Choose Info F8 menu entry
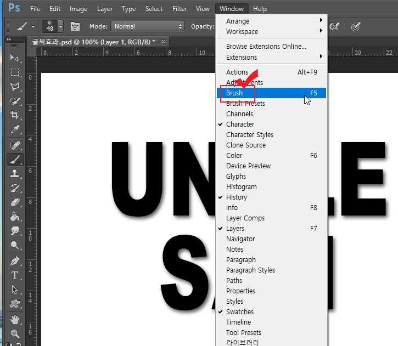Image resolution: width=398 pixels, height=346 pixels. (x=271, y=207)
